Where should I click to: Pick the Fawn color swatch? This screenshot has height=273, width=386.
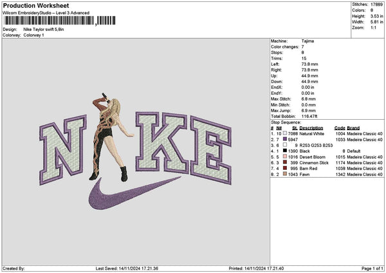tap(285, 174)
